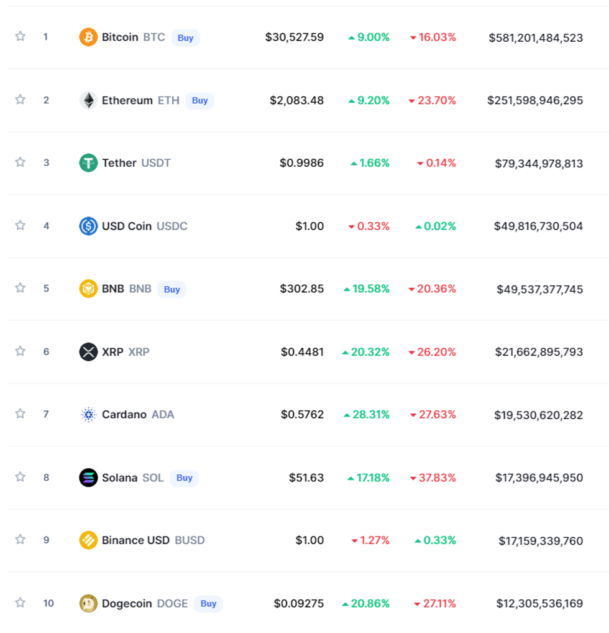
Task: Click the Bitcoin coin logo icon
Action: (88, 37)
